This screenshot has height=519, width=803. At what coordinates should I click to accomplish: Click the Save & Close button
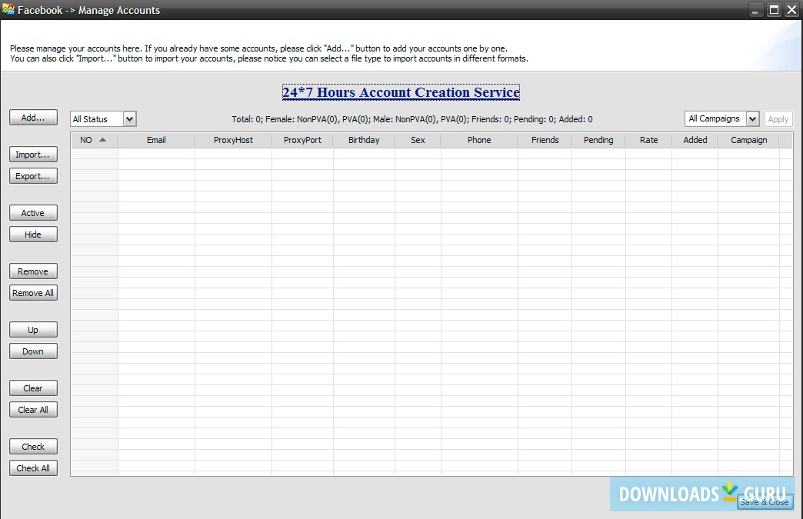765,502
